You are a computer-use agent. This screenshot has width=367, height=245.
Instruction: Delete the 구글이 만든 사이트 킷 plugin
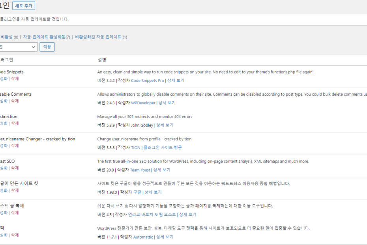click(15, 190)
